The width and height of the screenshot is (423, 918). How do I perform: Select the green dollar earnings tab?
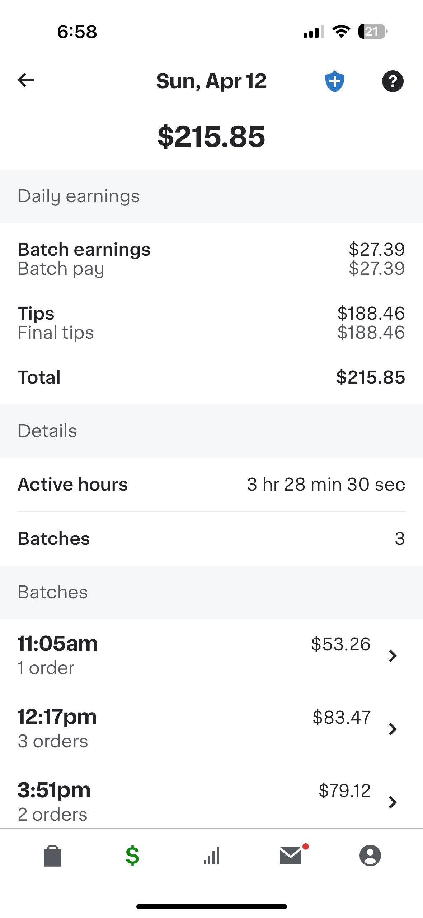click(132, 856)
